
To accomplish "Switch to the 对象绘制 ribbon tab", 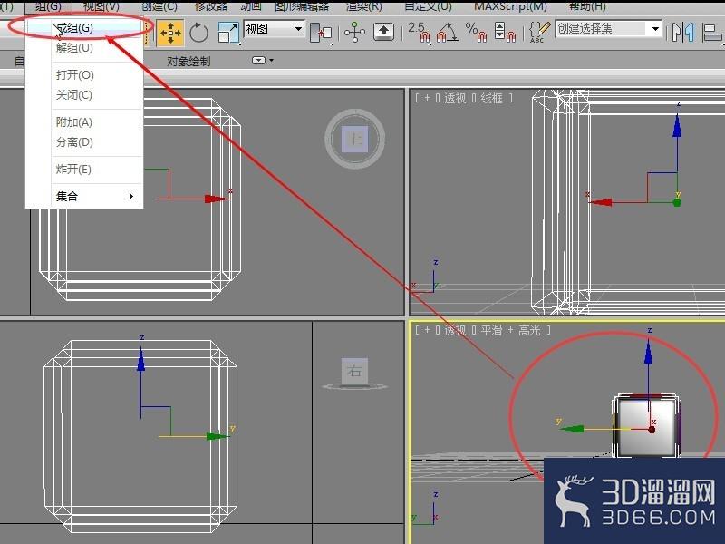I will click(x=188, y=61).
